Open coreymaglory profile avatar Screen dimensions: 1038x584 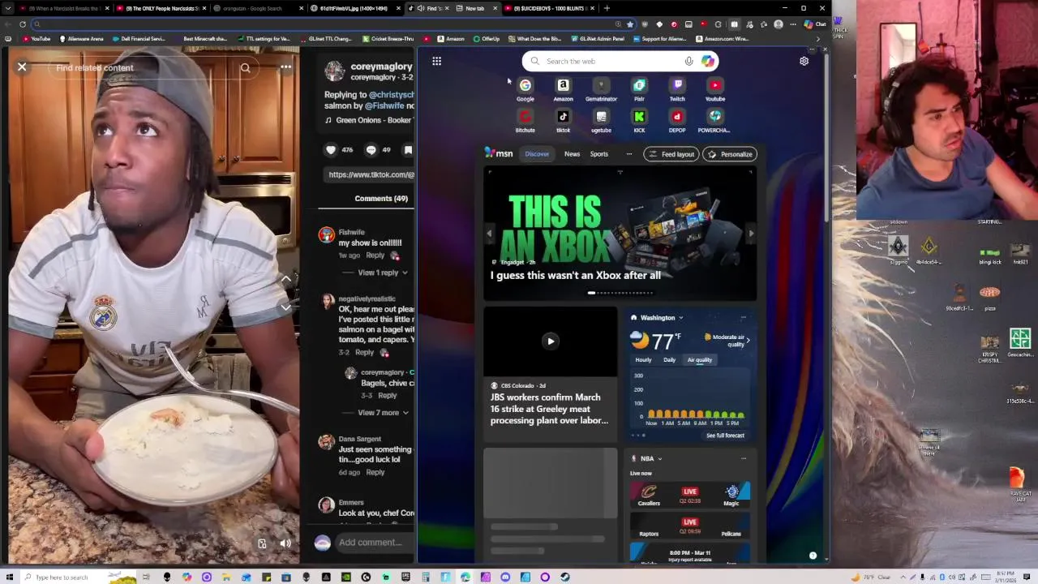(334, 71)
